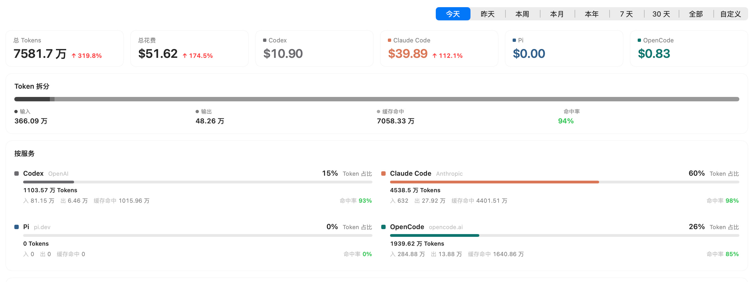
Task: Click the Codex cost $10.90
Action: [x=283, y=54]
